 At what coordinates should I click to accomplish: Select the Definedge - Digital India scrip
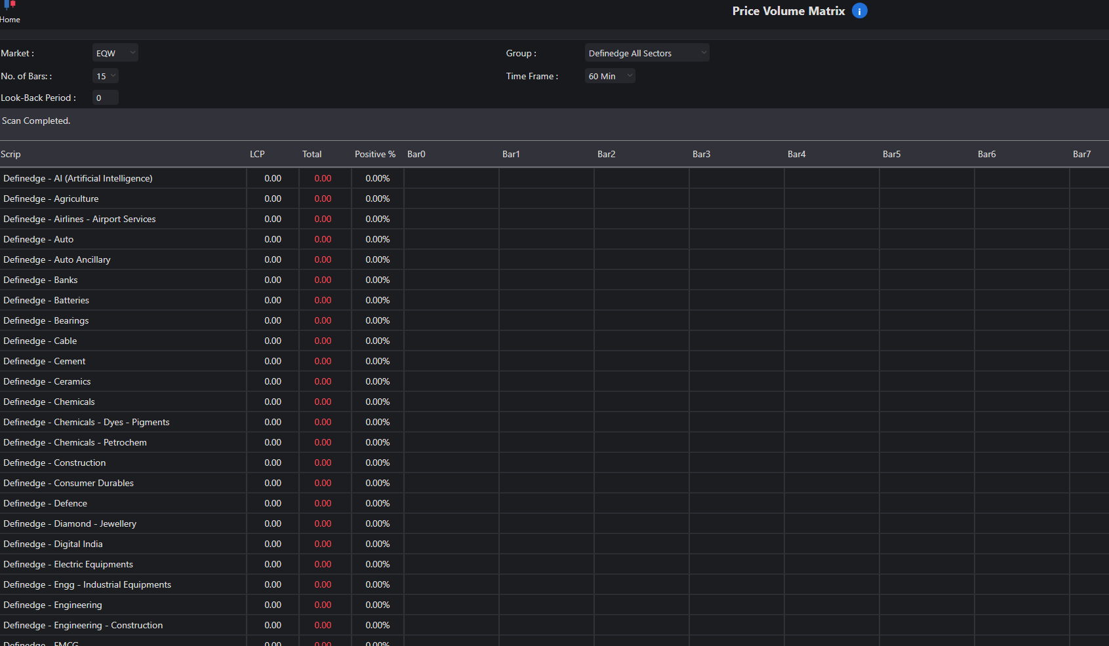click(x=53, y=544)
